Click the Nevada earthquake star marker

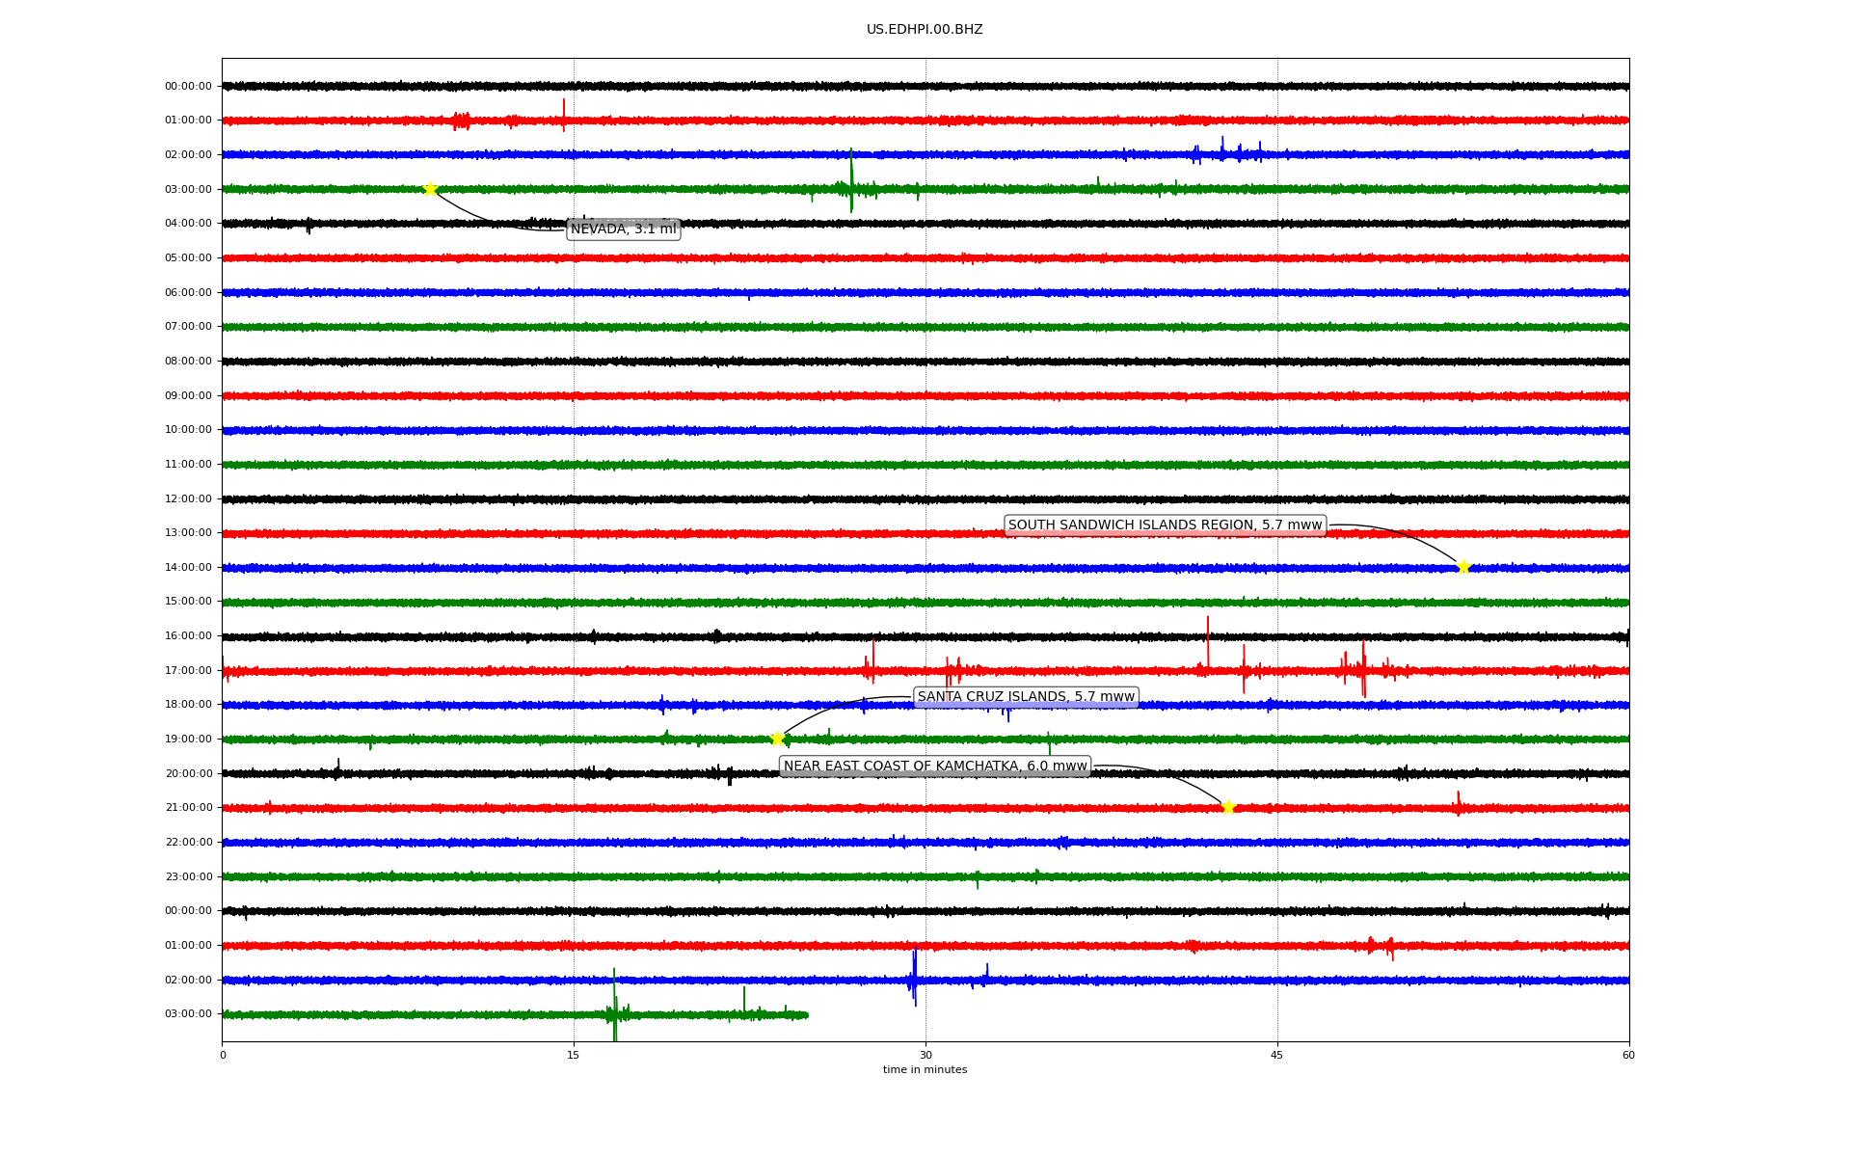pos(430,189)
